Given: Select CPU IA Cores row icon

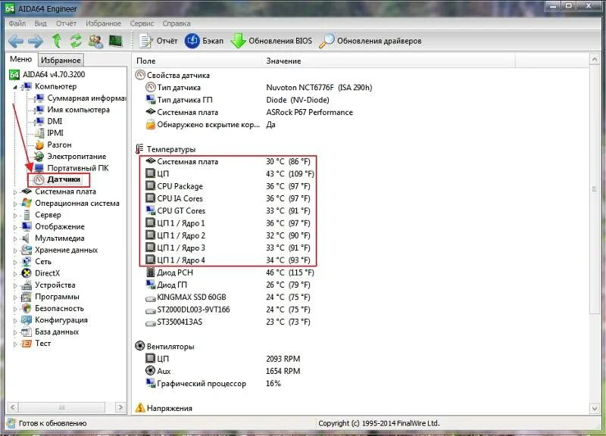Looking at the screenshot, I should click(x=150, y=198).
